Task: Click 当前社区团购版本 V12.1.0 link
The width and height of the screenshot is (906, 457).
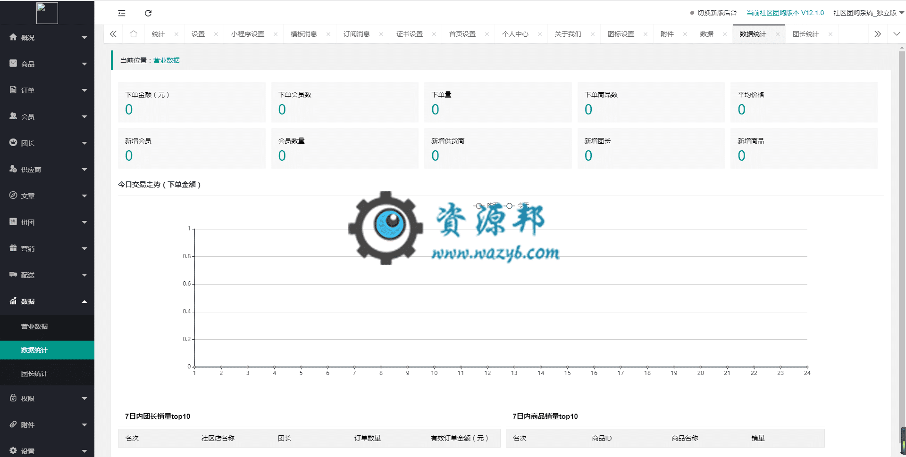Action: point(785,13)
